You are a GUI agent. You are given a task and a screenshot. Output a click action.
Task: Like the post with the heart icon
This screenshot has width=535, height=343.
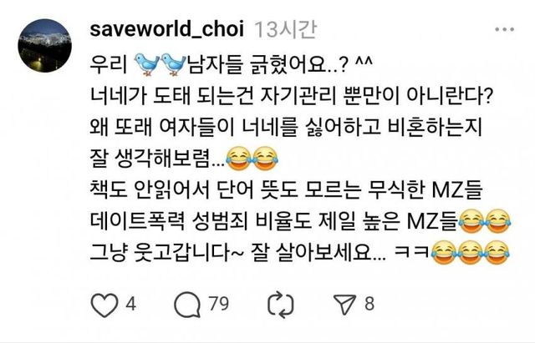104,305
